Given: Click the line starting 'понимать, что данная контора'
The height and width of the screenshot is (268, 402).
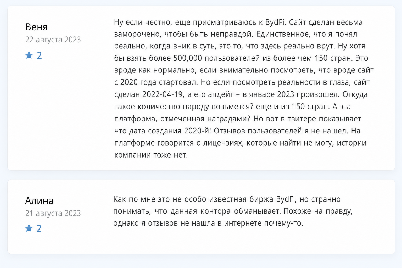Looking at the screenshot, I should [x=233, y=211].
